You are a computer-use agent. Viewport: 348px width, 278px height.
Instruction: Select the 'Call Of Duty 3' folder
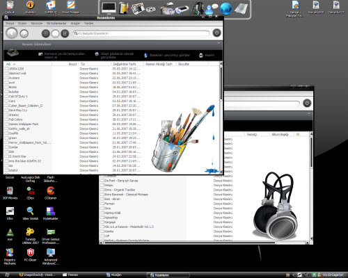[16, 97]
